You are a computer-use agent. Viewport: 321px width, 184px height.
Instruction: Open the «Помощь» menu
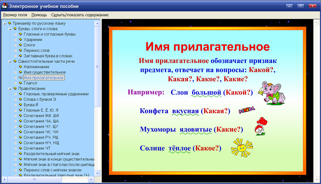tap(39, 15)
